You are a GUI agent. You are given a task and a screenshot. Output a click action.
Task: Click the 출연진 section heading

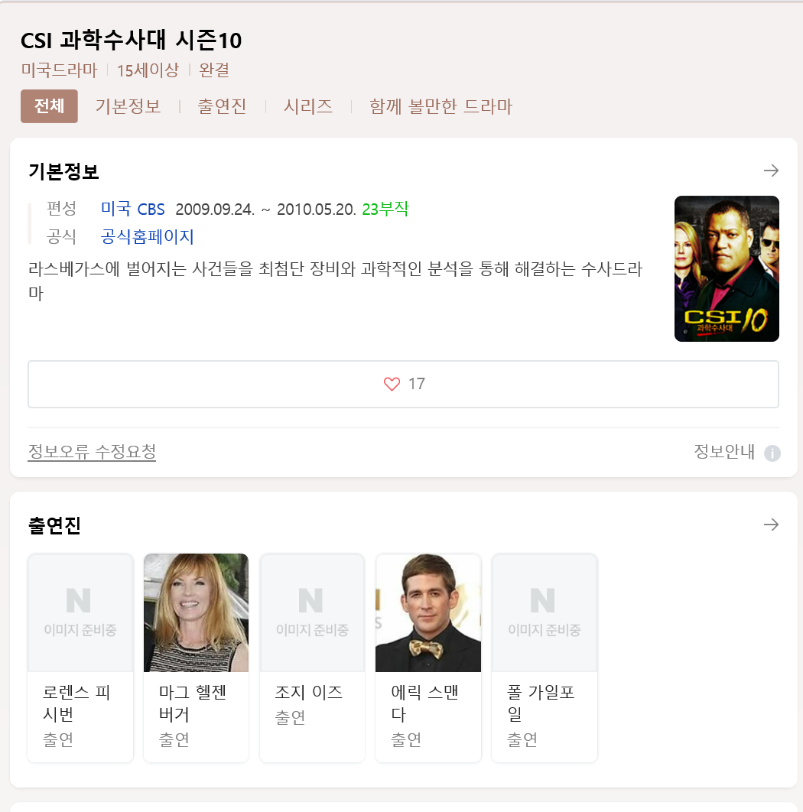tap(54, 525)
